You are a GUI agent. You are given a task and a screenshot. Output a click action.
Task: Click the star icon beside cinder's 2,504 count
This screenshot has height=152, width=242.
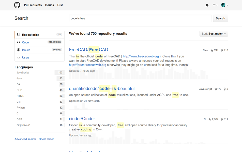click(210, 119)
